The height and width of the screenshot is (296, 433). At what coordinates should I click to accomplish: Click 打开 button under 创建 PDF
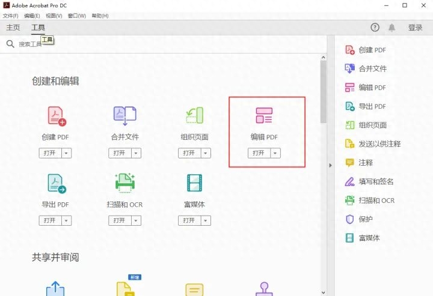point(50,153)
